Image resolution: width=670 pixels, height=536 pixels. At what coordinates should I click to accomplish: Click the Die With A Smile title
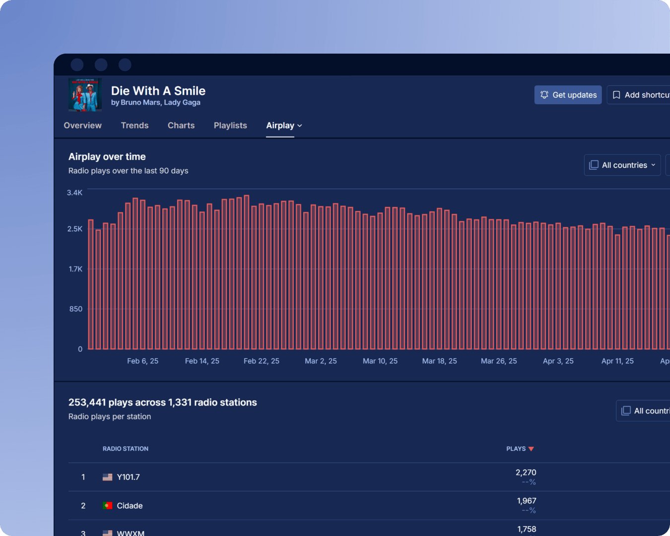pos(158,91)
